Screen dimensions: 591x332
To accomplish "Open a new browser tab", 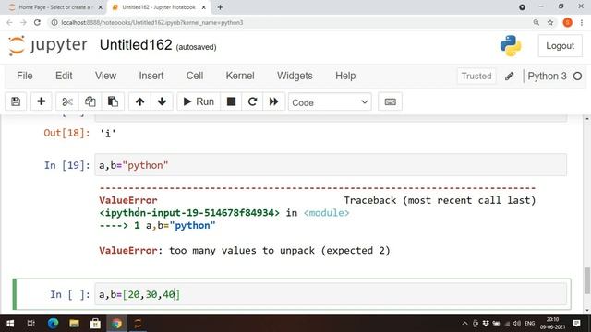I will 220,7.
